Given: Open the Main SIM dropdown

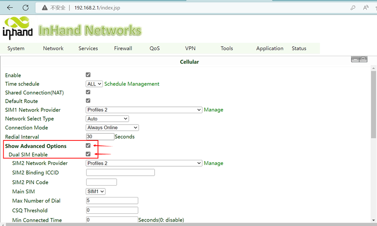Looking at the screenshot, I should point(96,192).
